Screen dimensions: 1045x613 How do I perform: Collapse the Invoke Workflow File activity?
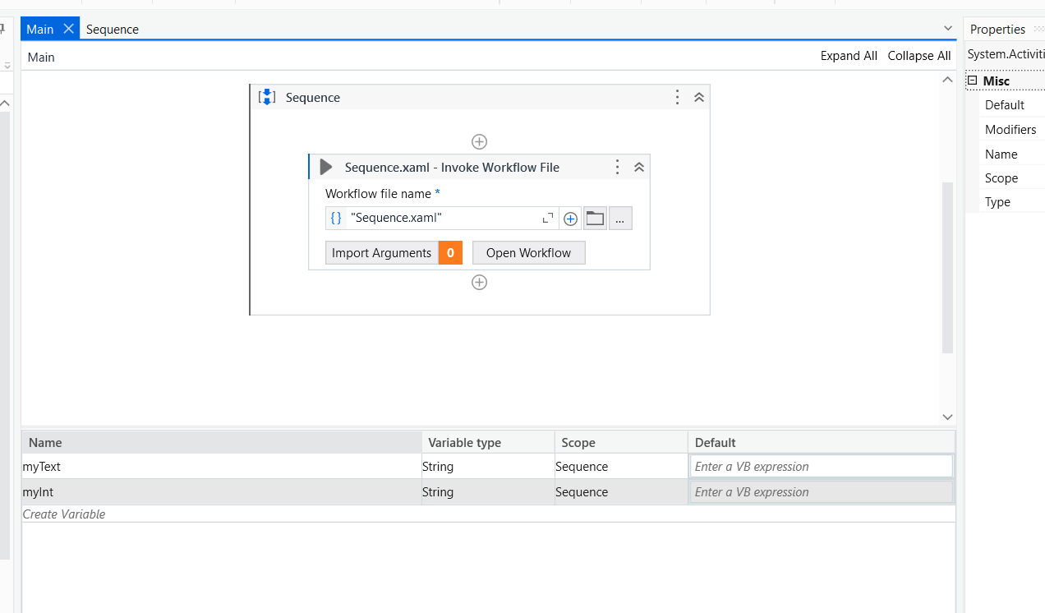pyautogui.click(x=639, y=166)
